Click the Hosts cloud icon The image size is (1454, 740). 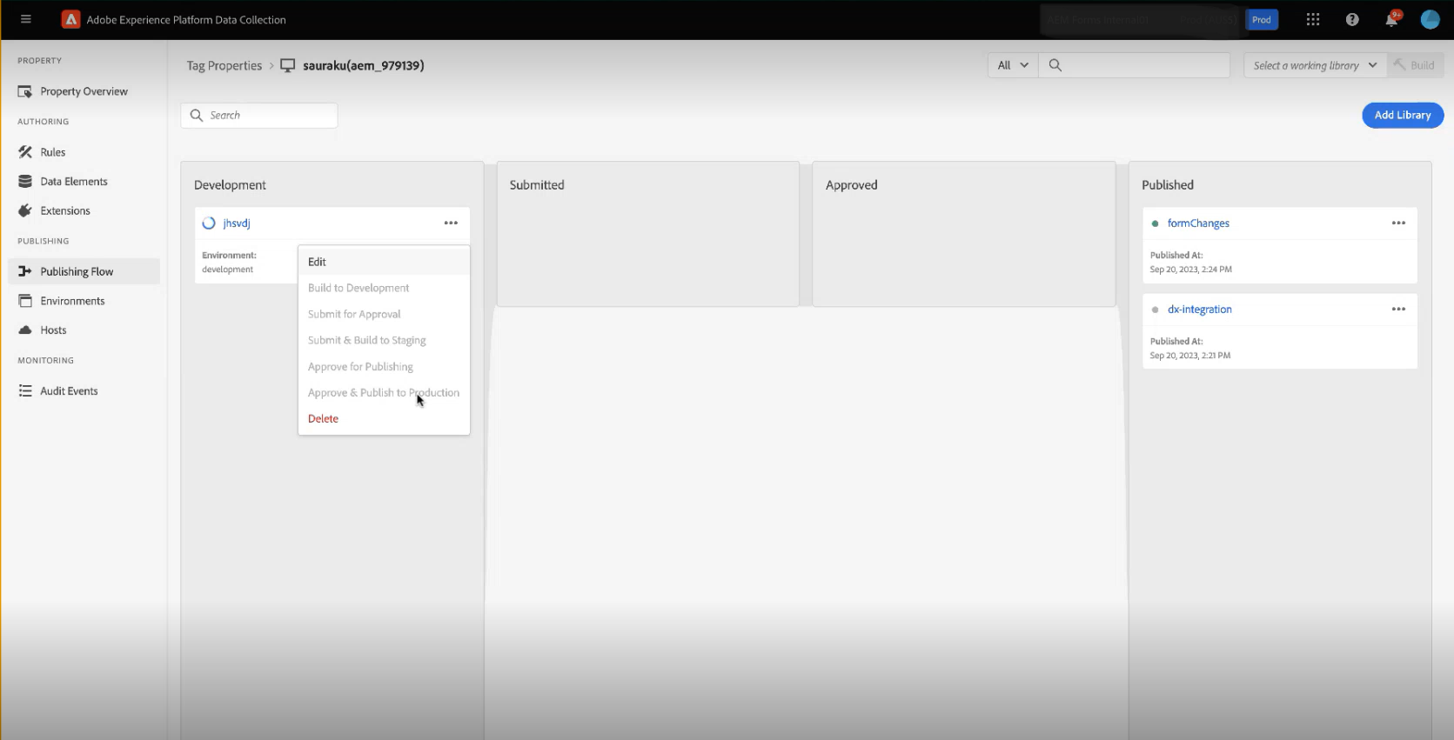pos(25,330)
